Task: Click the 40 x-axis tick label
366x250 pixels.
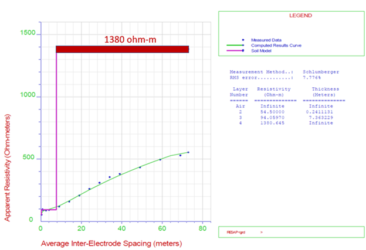Action: pos(121,228)
